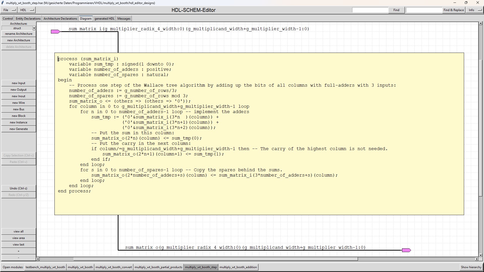This screenshot has width=484, height=272.
Task: Click the pink sum_matrix_o output port symbol
Action: coord(406,250)
